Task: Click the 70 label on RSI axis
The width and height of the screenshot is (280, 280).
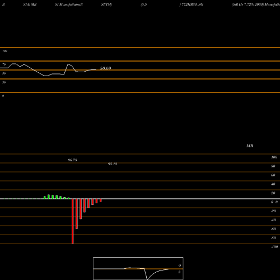Action: 4,64
